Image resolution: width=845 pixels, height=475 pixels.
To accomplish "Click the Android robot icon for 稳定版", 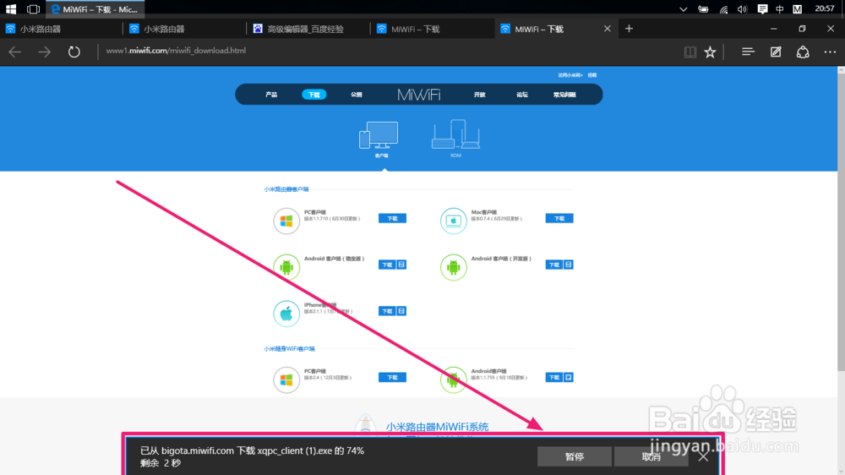I will click(286, 267).
